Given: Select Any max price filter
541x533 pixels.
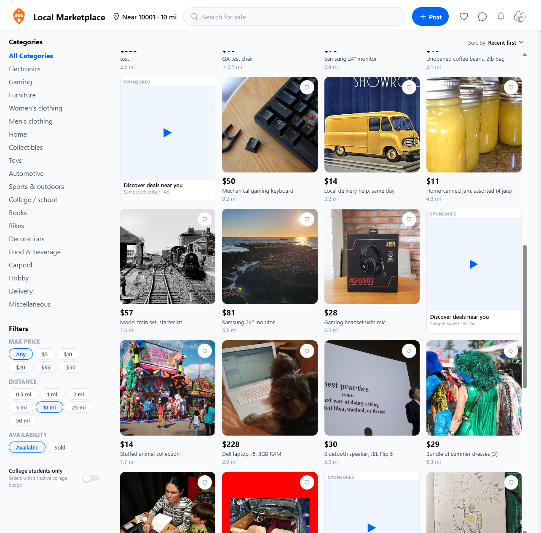Looking at the screenshot, I should [21, 354].
